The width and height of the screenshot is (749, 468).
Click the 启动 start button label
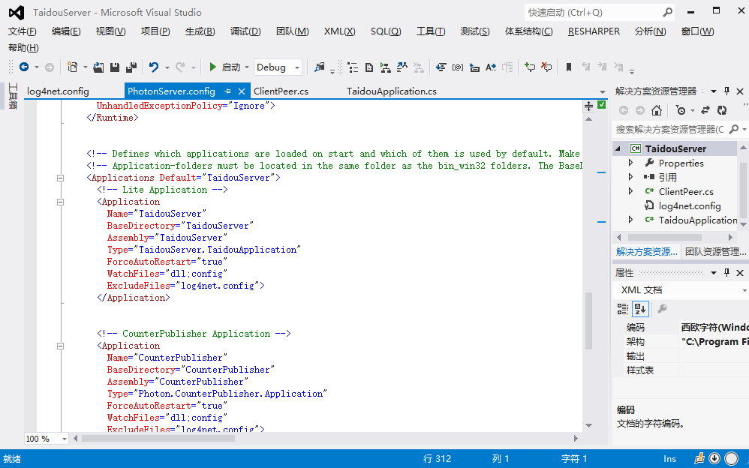point(231,67)
